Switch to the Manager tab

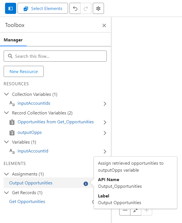pyautogui.click(x=13, y=40)
